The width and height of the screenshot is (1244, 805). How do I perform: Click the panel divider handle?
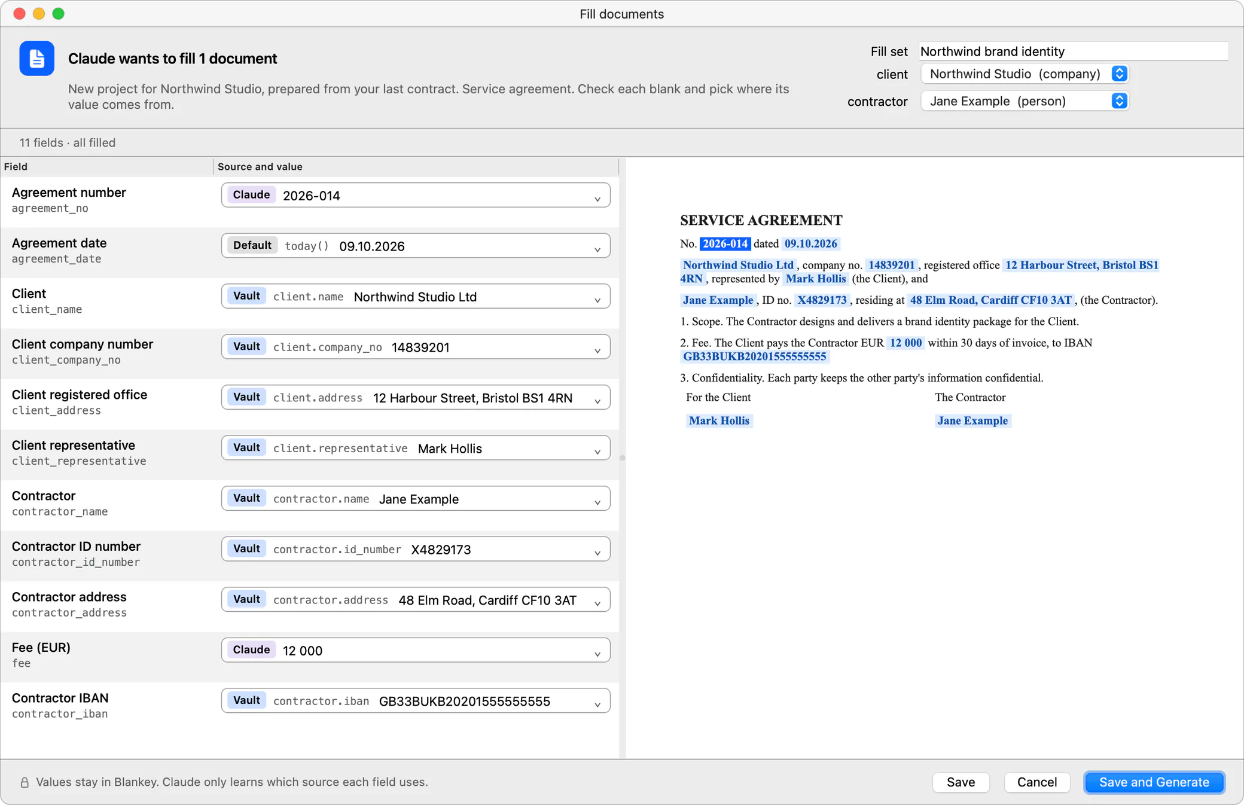point(622,458)
